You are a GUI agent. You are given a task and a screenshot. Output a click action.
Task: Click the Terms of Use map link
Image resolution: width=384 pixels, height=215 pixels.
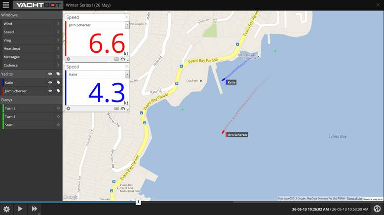(x=354, y=199)
